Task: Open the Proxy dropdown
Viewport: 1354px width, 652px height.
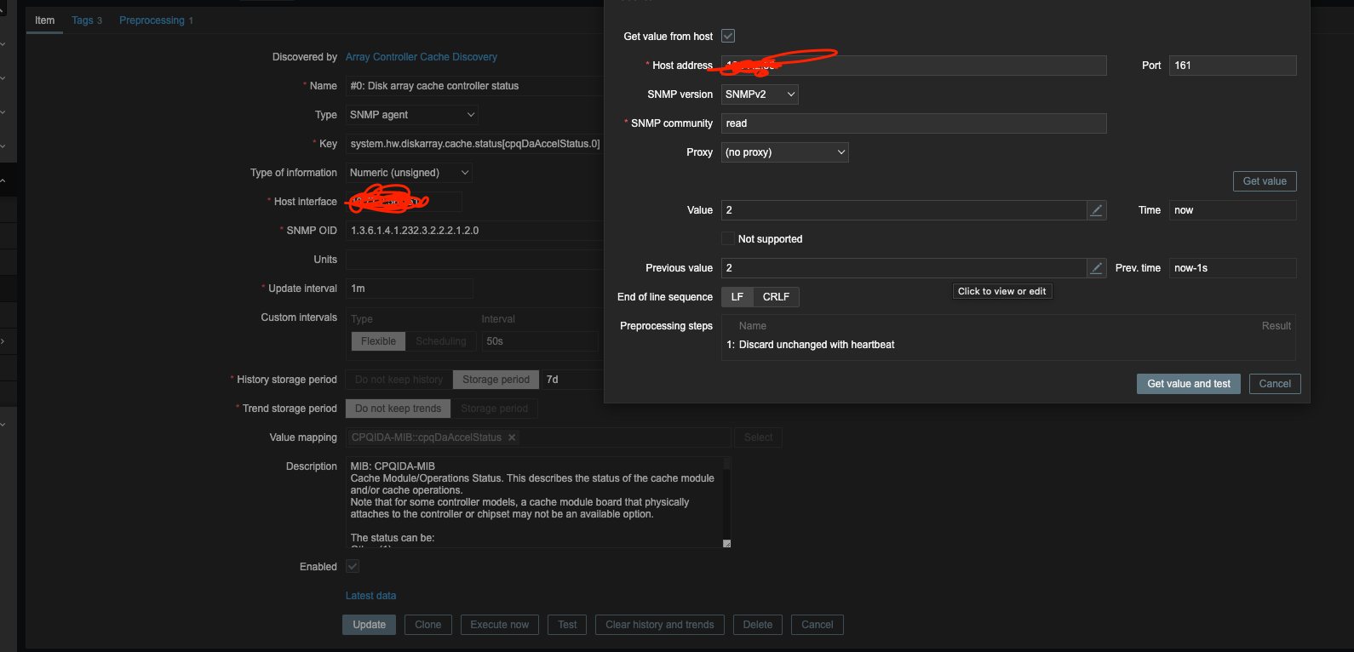Action: (785, 152)
